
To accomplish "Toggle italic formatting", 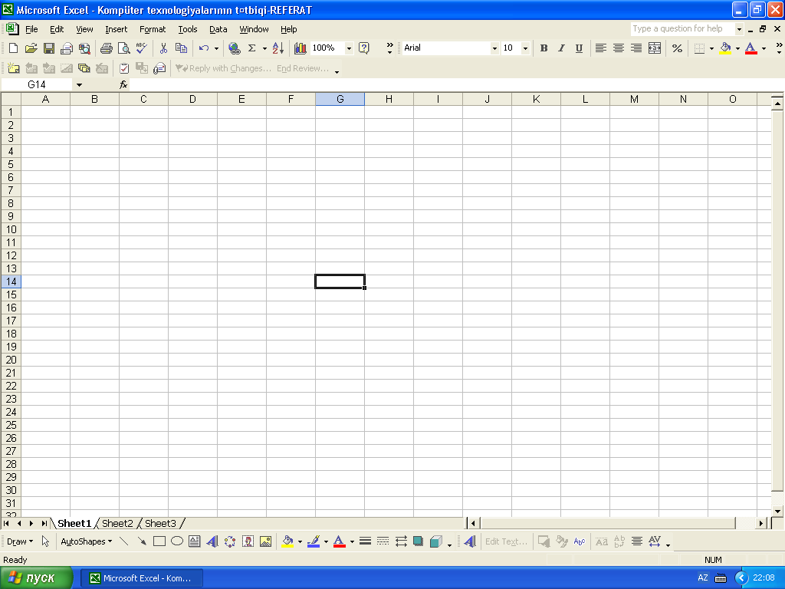I will (x=561, y=48).
